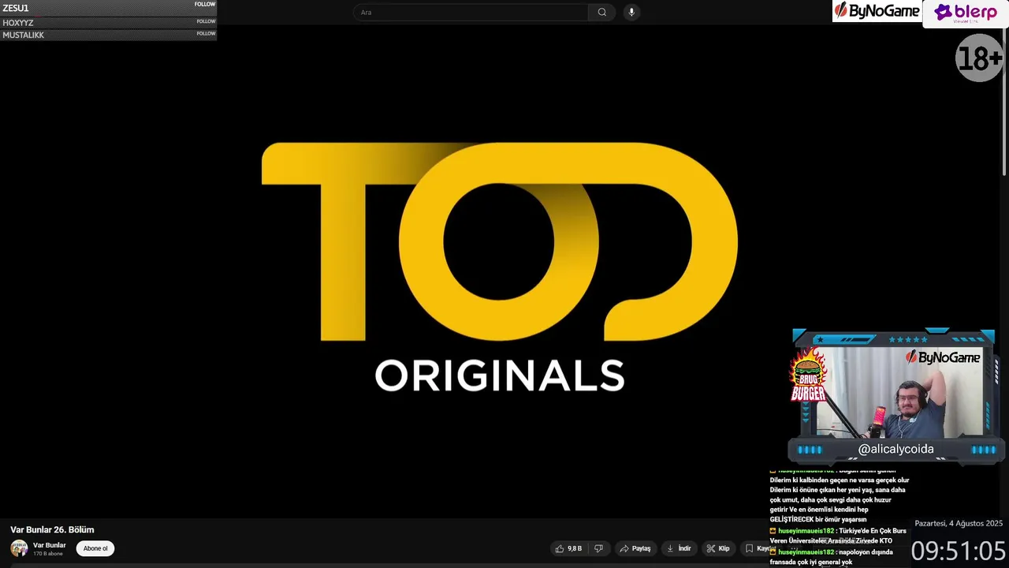Image resolution: width=1009 pixels, height=568 pixels.
Task: Click HOXYYZ username in overlay
Action: click(18, 23)
